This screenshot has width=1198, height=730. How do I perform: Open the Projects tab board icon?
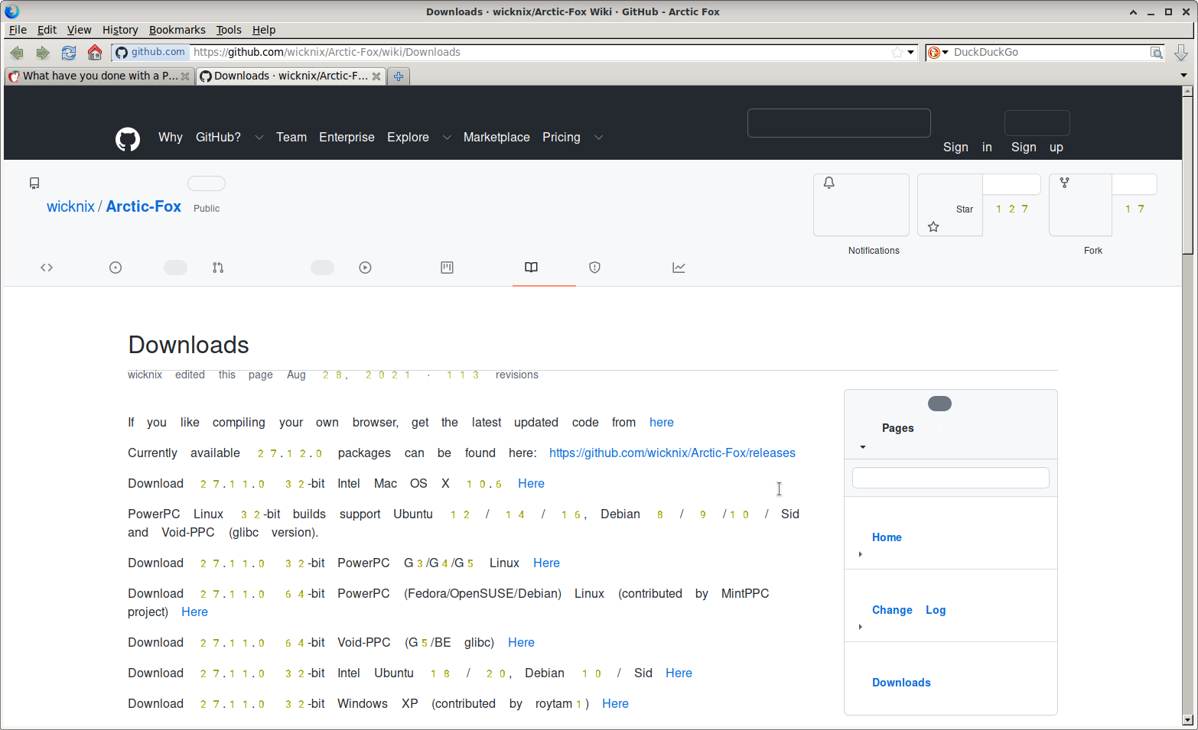point(448,268)
